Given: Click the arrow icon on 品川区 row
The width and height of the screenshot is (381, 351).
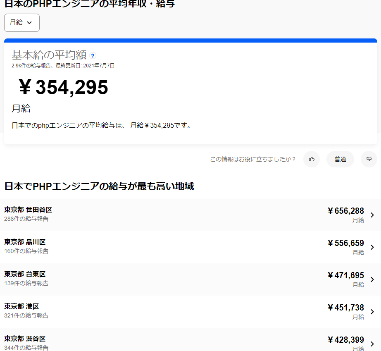Looking at the screenshot, I should (372, 247).
